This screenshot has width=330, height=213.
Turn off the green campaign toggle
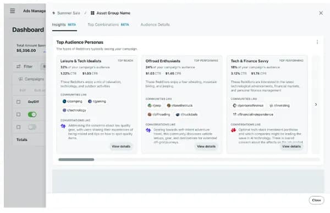(x=32, y=114)
